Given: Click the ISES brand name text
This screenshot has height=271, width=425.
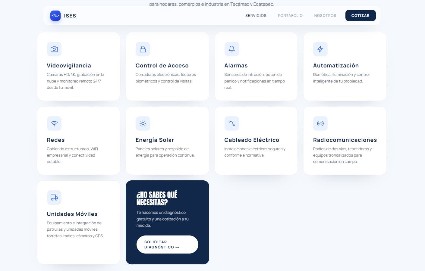Looking at the screenshot, I should click(x=70, y=16).
